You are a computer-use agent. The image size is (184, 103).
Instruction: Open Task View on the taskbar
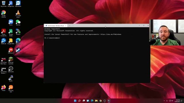tap(84, 101)
